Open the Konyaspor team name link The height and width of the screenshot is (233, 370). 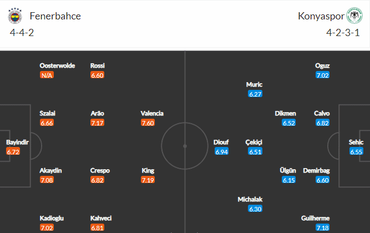(x=321, y=16)
